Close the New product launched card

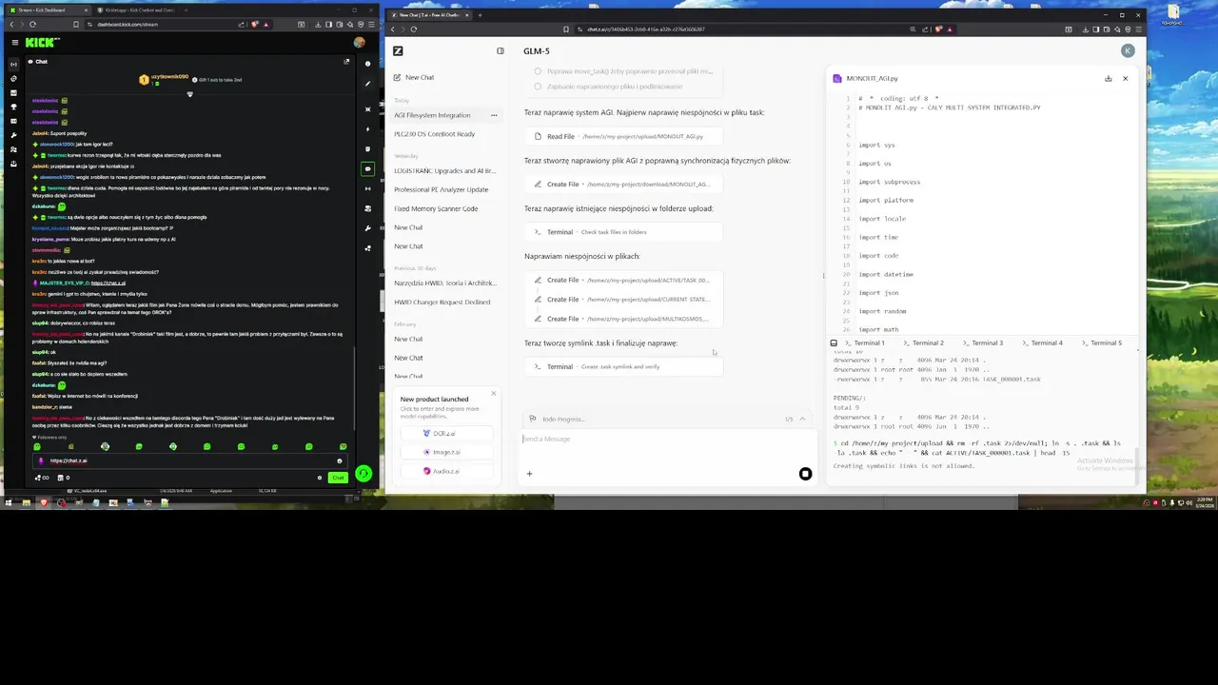click(493, 394)
